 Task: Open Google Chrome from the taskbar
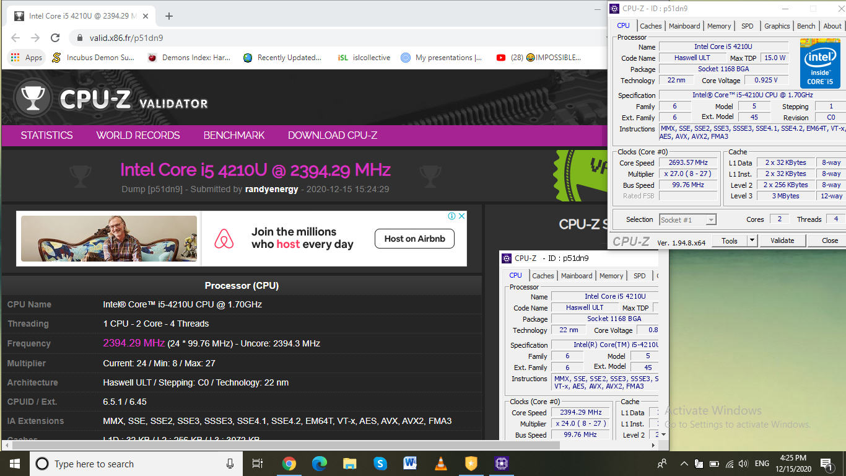click(289, 464)
